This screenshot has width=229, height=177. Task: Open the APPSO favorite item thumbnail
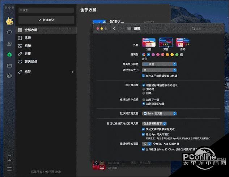tap(99, 165)
